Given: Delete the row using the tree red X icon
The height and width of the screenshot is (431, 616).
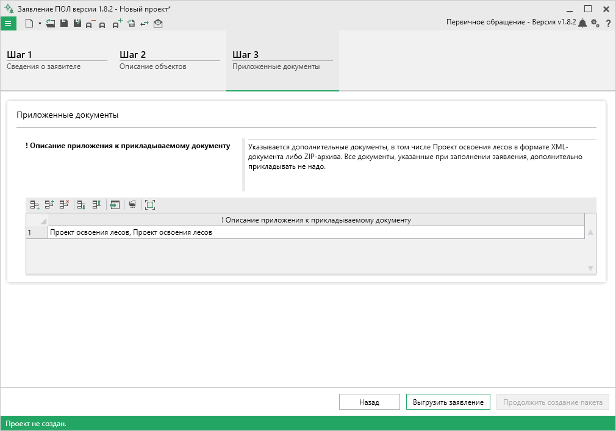Looking at the screenshot, I should point(64,204).
